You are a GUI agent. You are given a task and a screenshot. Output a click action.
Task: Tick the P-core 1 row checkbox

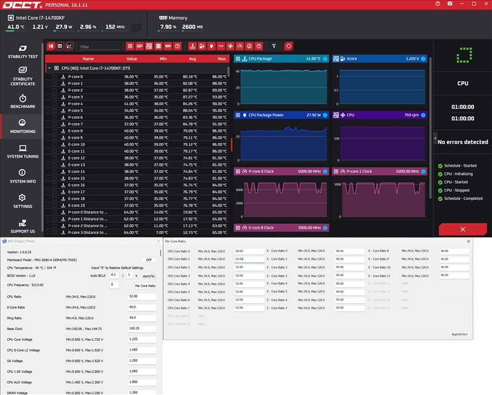pyautogui.click(x=55, y=84)
